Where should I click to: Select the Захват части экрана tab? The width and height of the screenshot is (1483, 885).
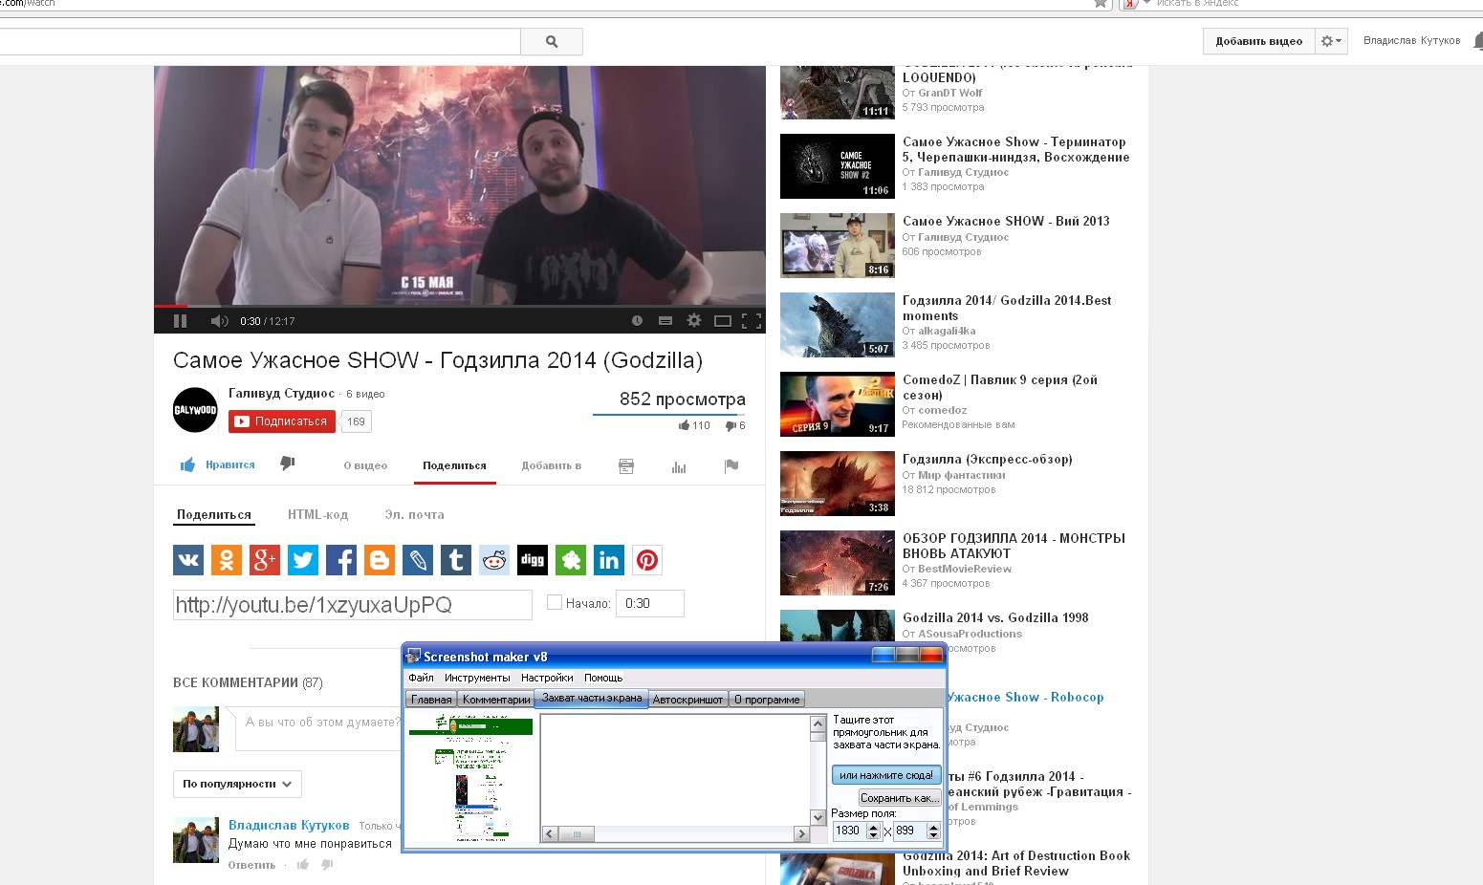592,699
